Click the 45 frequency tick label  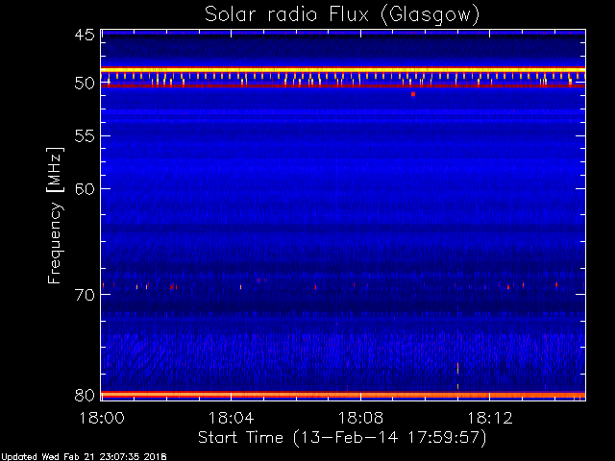click(85, 35)
